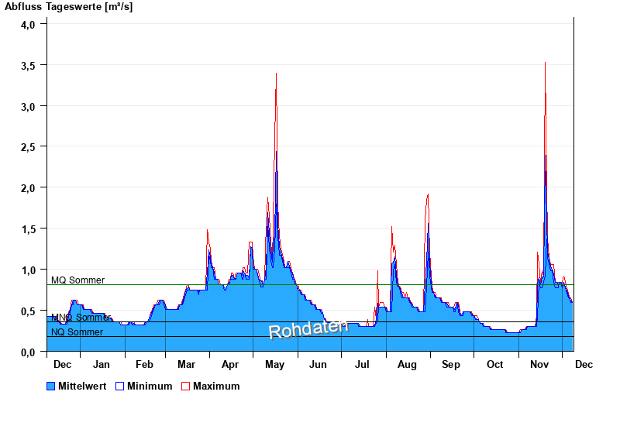Click the blue Mittelwert legend swatch
Image resolution: width=620 pixels, height=426 pixels.
point(51,386)
